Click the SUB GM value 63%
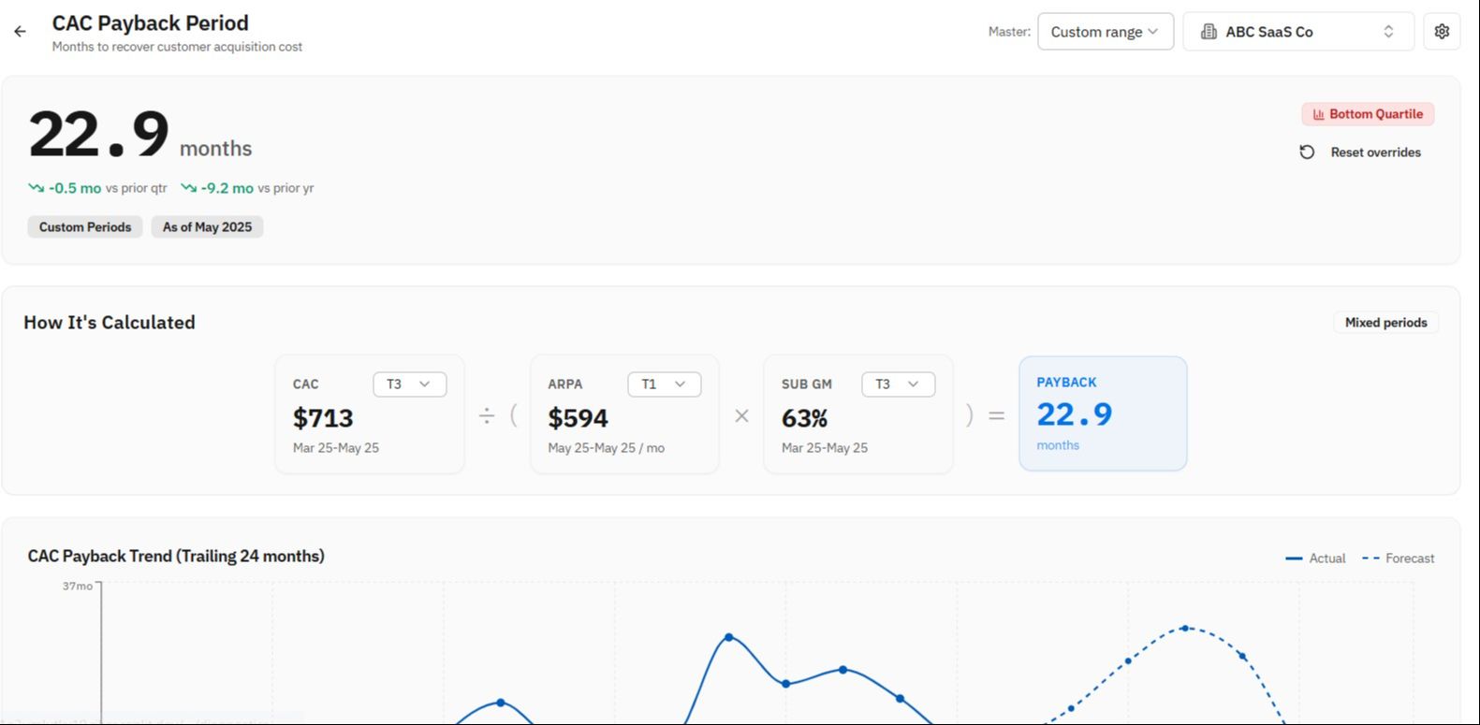Image resolution: width=1480 pixels, height=725 pixels. point(804,418)
